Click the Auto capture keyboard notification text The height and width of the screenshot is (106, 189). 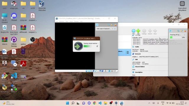[x=104, y=29]
